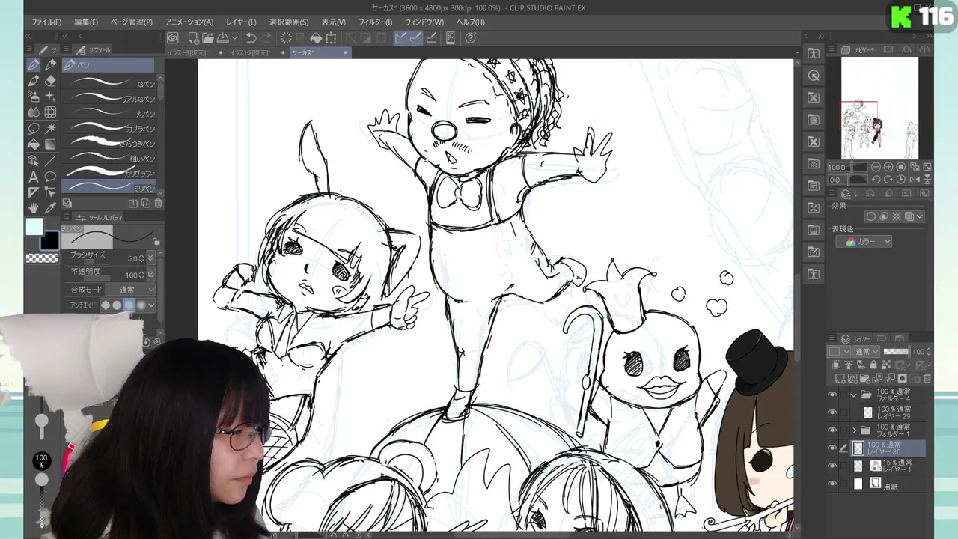Click the Save icon in command bar

coord(222,38)
